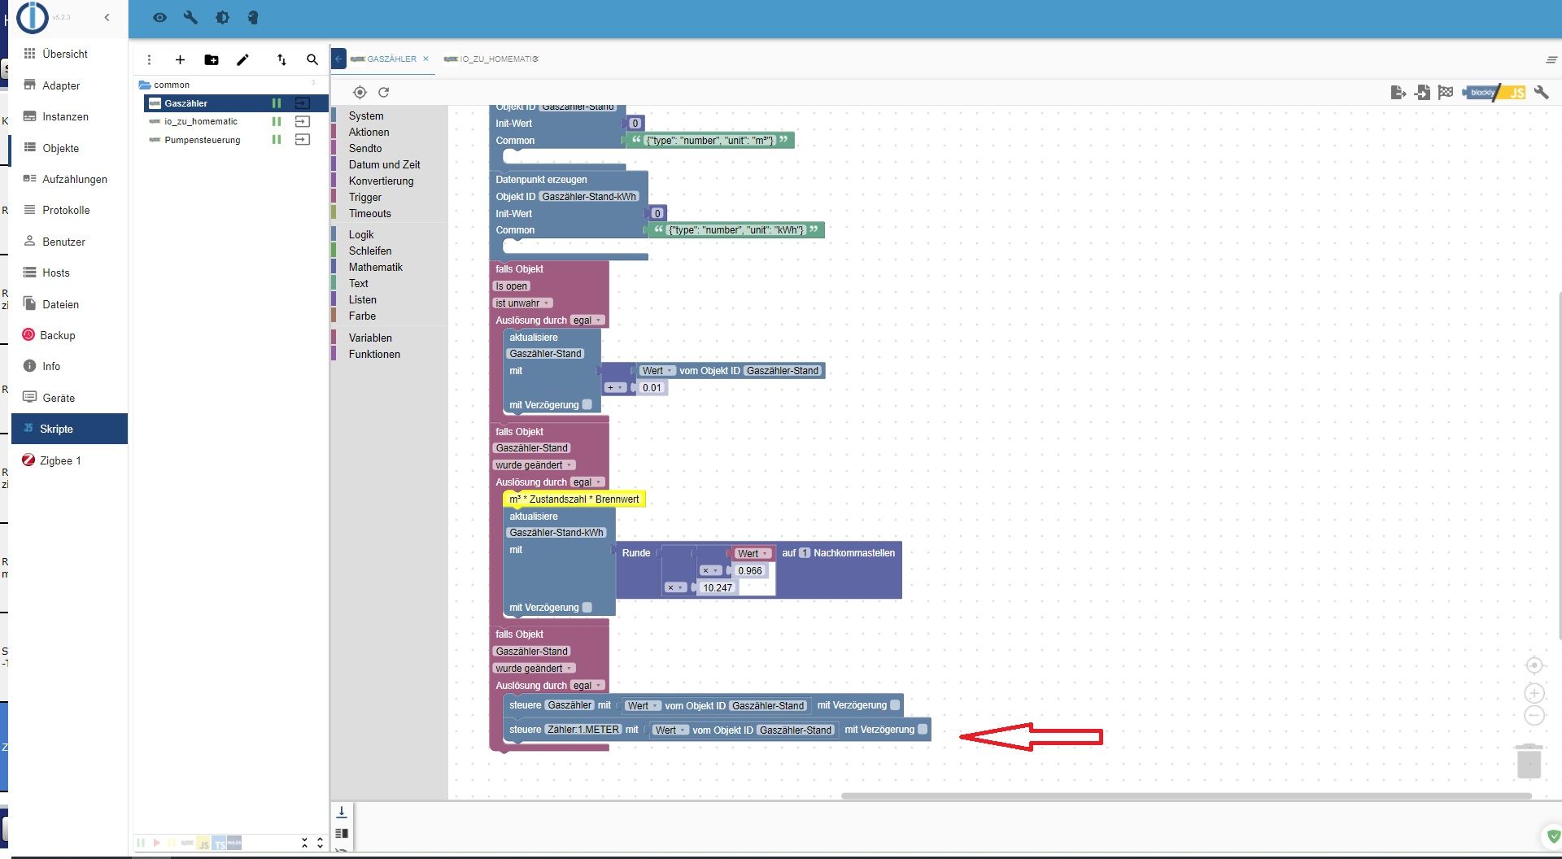Open 'Wert' dropdown in the Zähler:1.METER row
Image resolution: width=1562 pixels, height=859 pixels.
pyautogui.click(x=670, y=730)
